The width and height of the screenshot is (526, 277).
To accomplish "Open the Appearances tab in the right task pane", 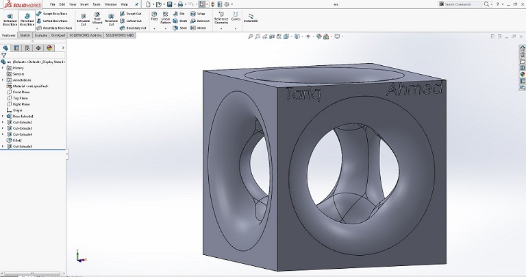I will click(x=523, y=75).
